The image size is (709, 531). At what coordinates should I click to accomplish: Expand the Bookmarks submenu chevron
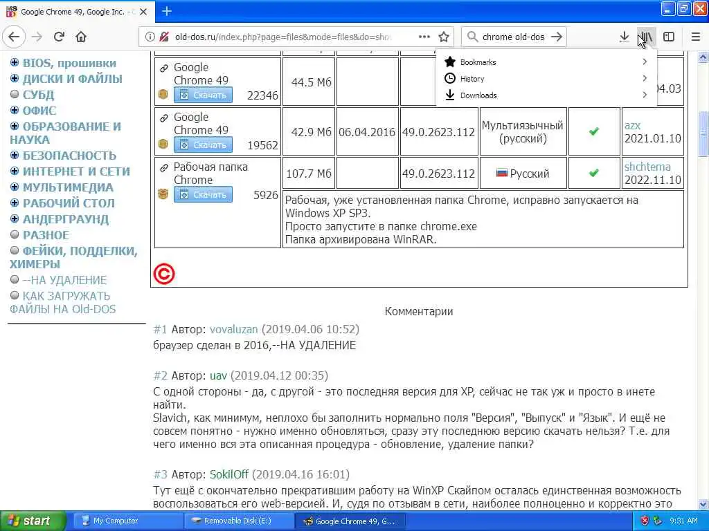pyautogui.click(x=645, y=62)
